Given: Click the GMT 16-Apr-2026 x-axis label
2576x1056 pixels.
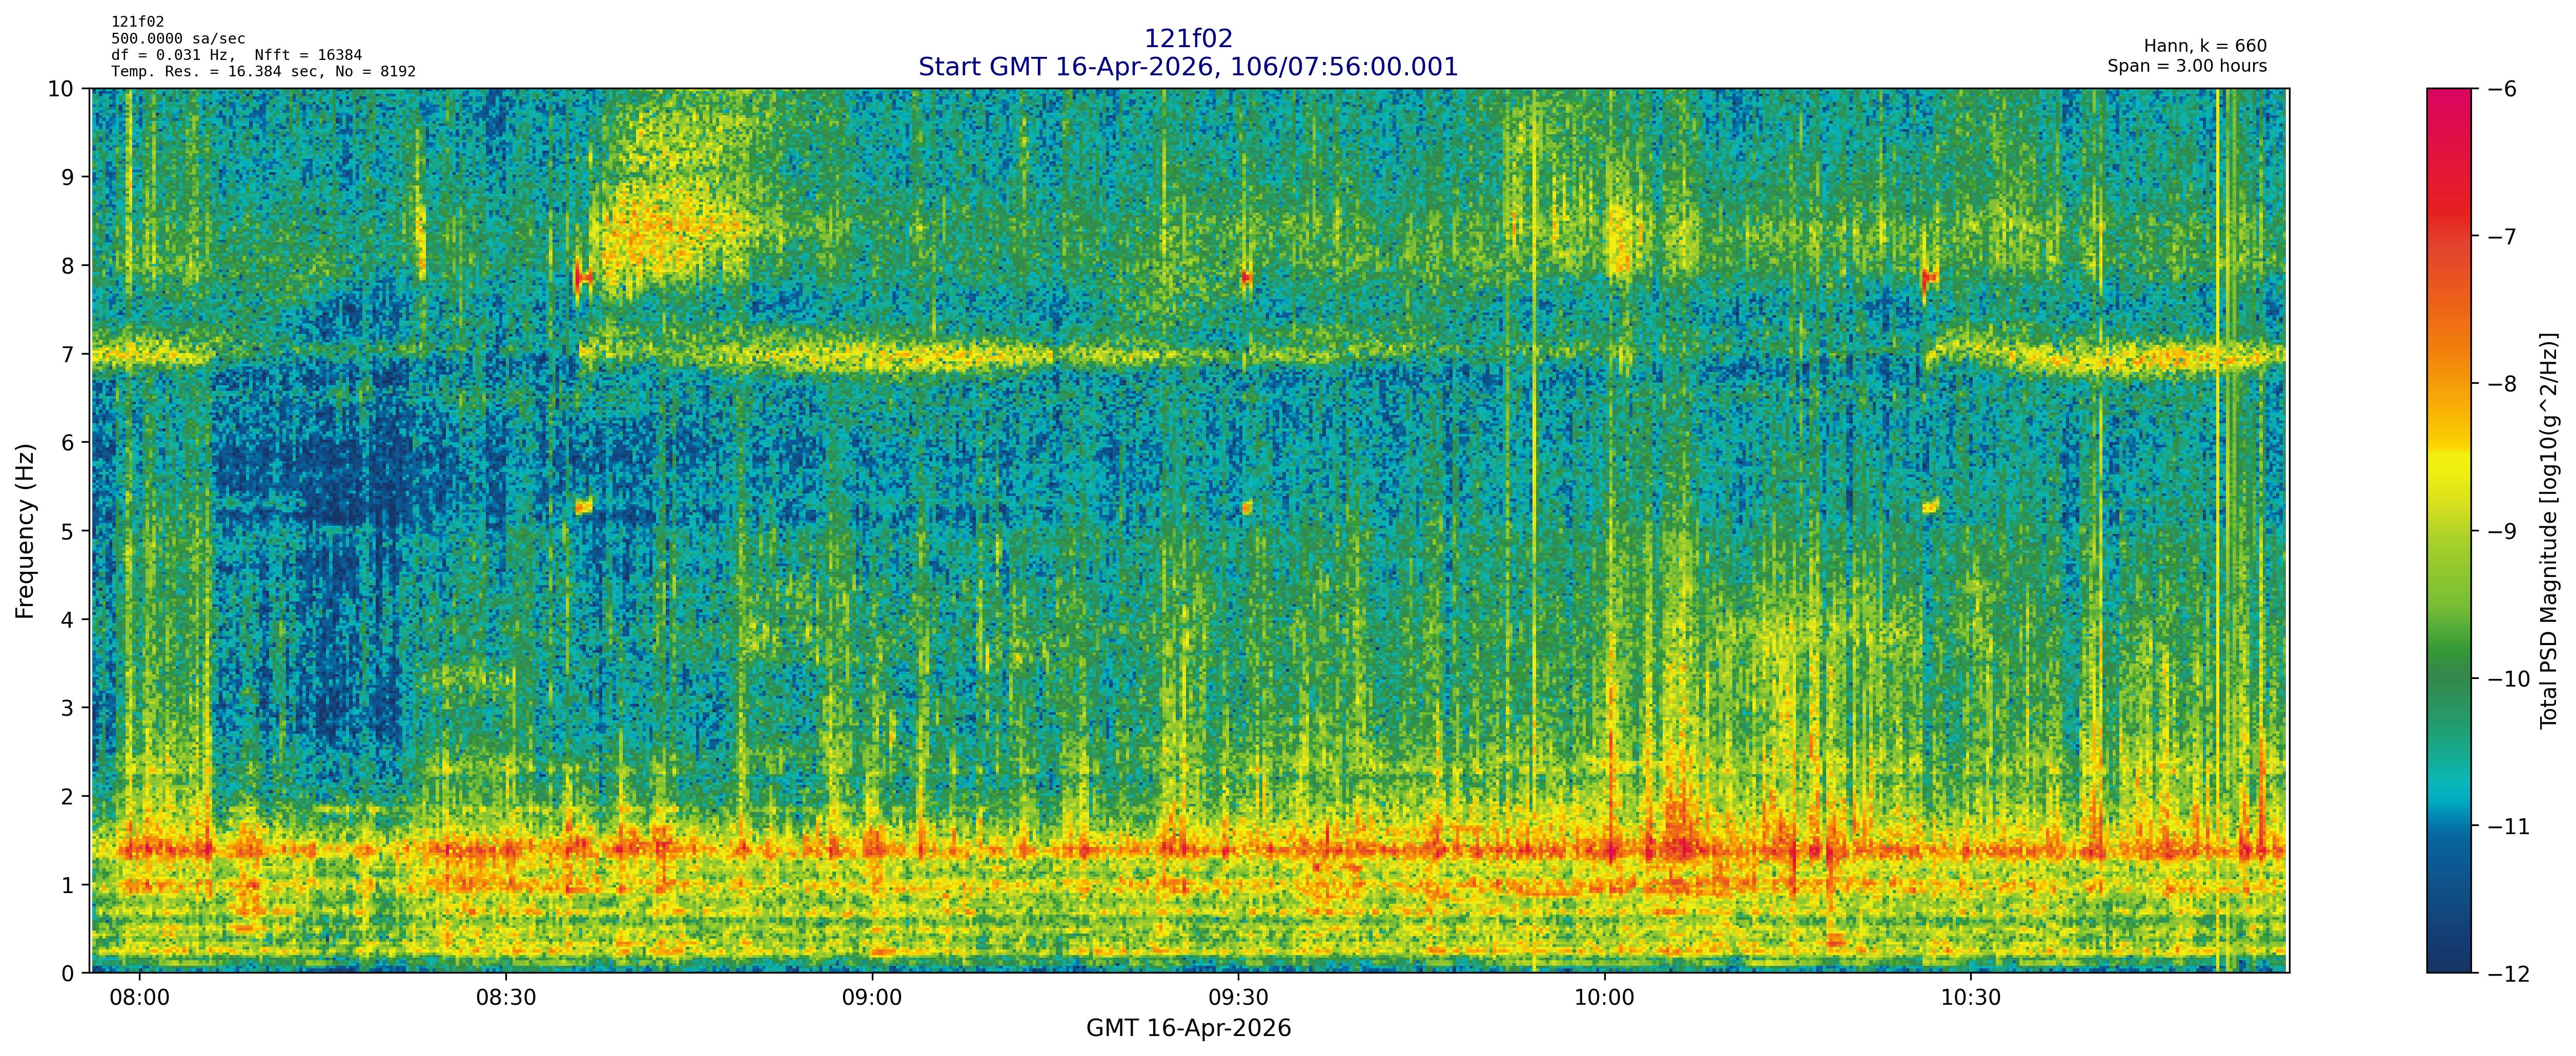Looking at the screenshot, I should [x=1188, y=1028].
